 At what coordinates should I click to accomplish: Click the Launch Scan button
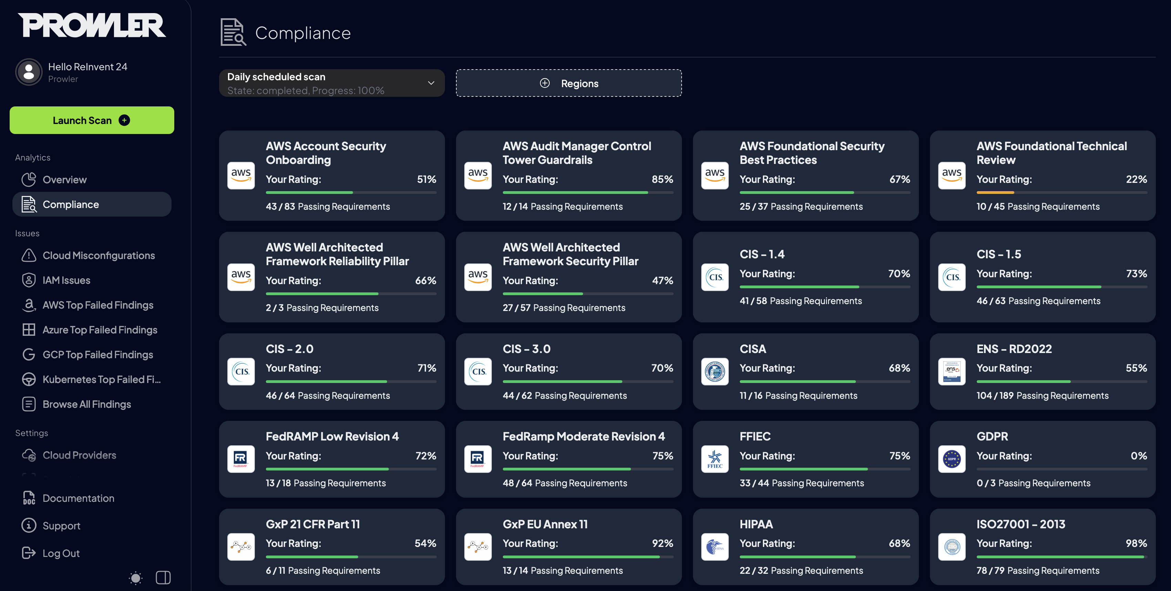tap(92, 120)
